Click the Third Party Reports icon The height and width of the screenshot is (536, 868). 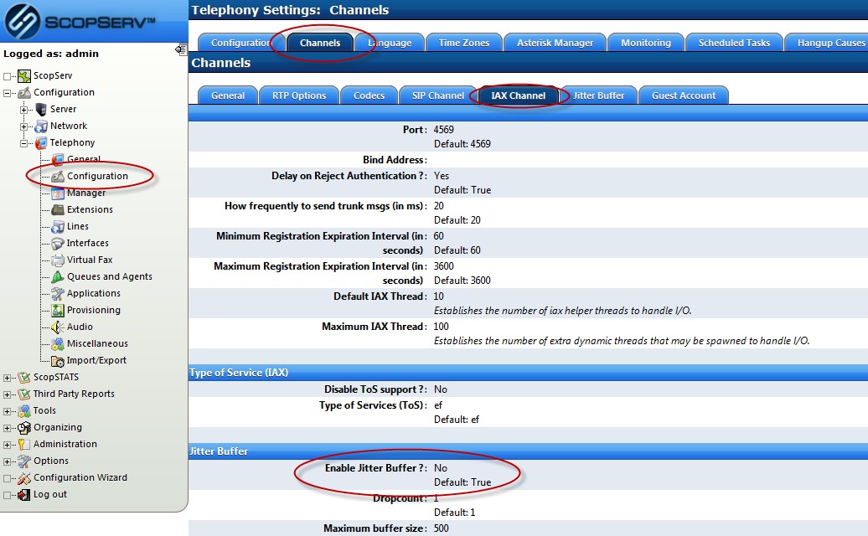(x=23, y=394)
